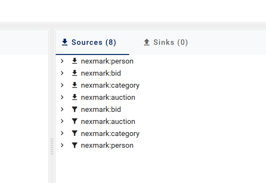266x183 pixels.
Task: Select the second nexmark:auction label text
Action: point(108,121)
